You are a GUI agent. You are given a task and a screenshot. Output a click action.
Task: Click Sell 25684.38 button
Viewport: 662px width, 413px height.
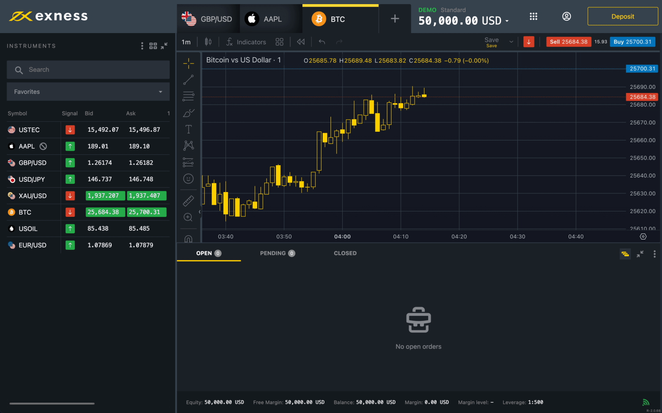(568, 42)
